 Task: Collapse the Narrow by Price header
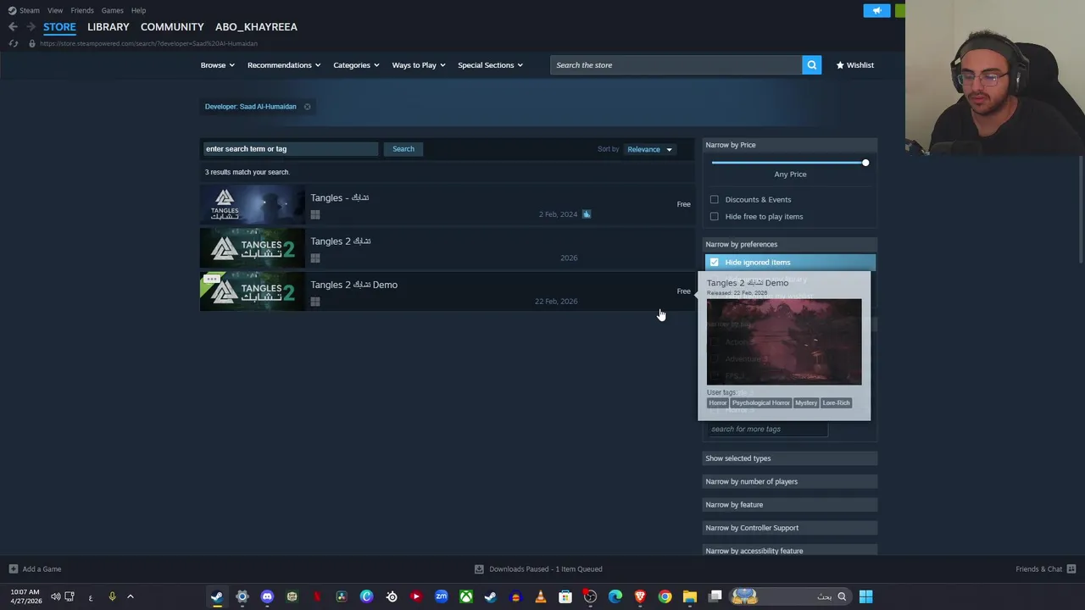pyautogui.click(x=789, y=145)
